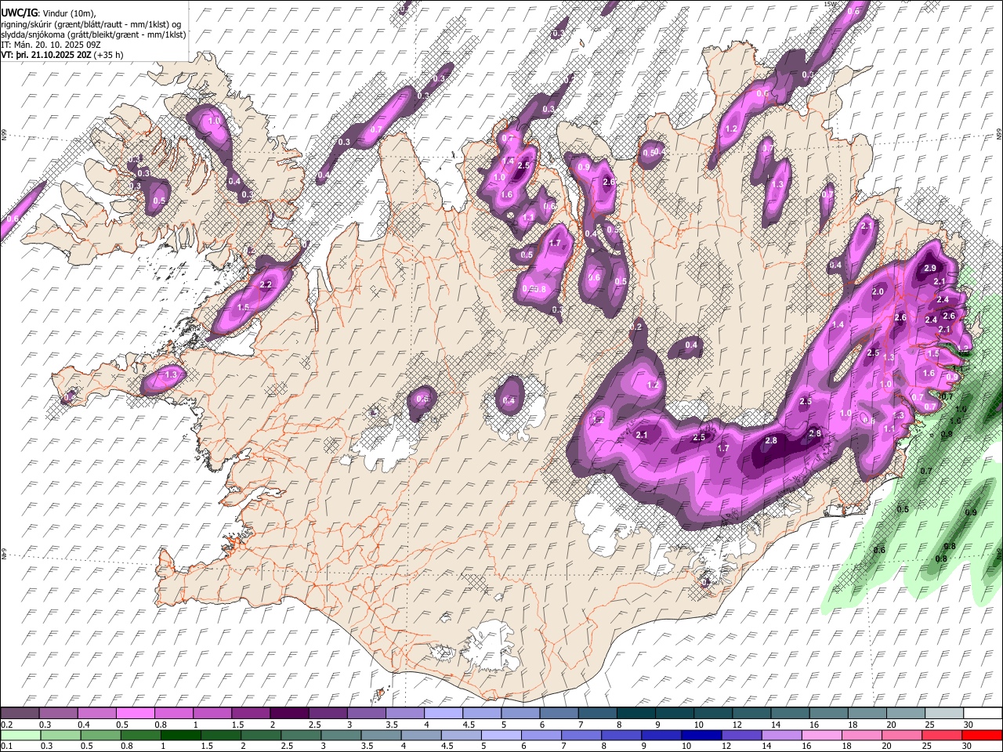This screenshot has height=752, width=1003.
Task: Click the "0.1" label on the rain legend
Action: point(5,746)
